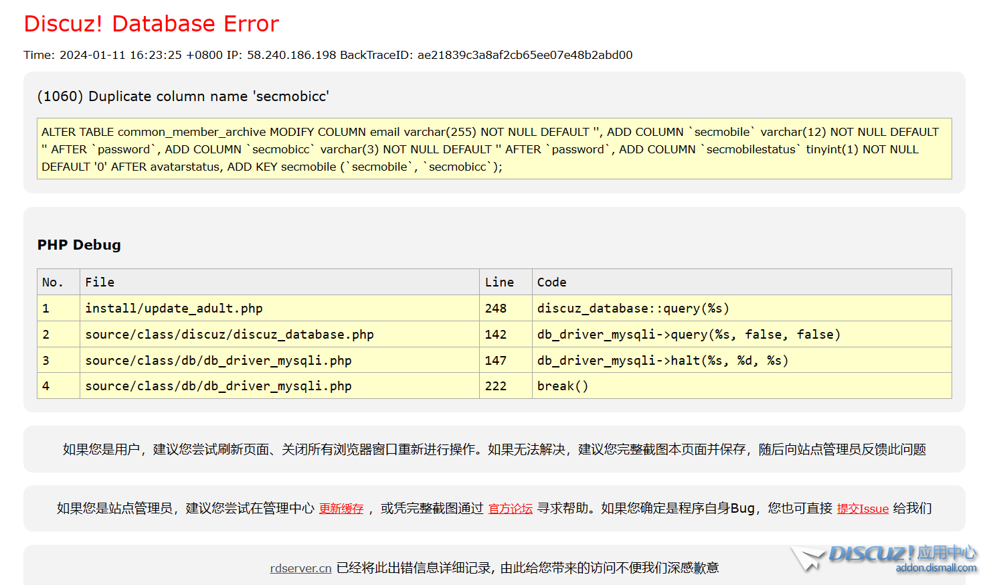989x585 pixels.
Task: Select install/update_adult.php file cell
Action: point(280,309)
